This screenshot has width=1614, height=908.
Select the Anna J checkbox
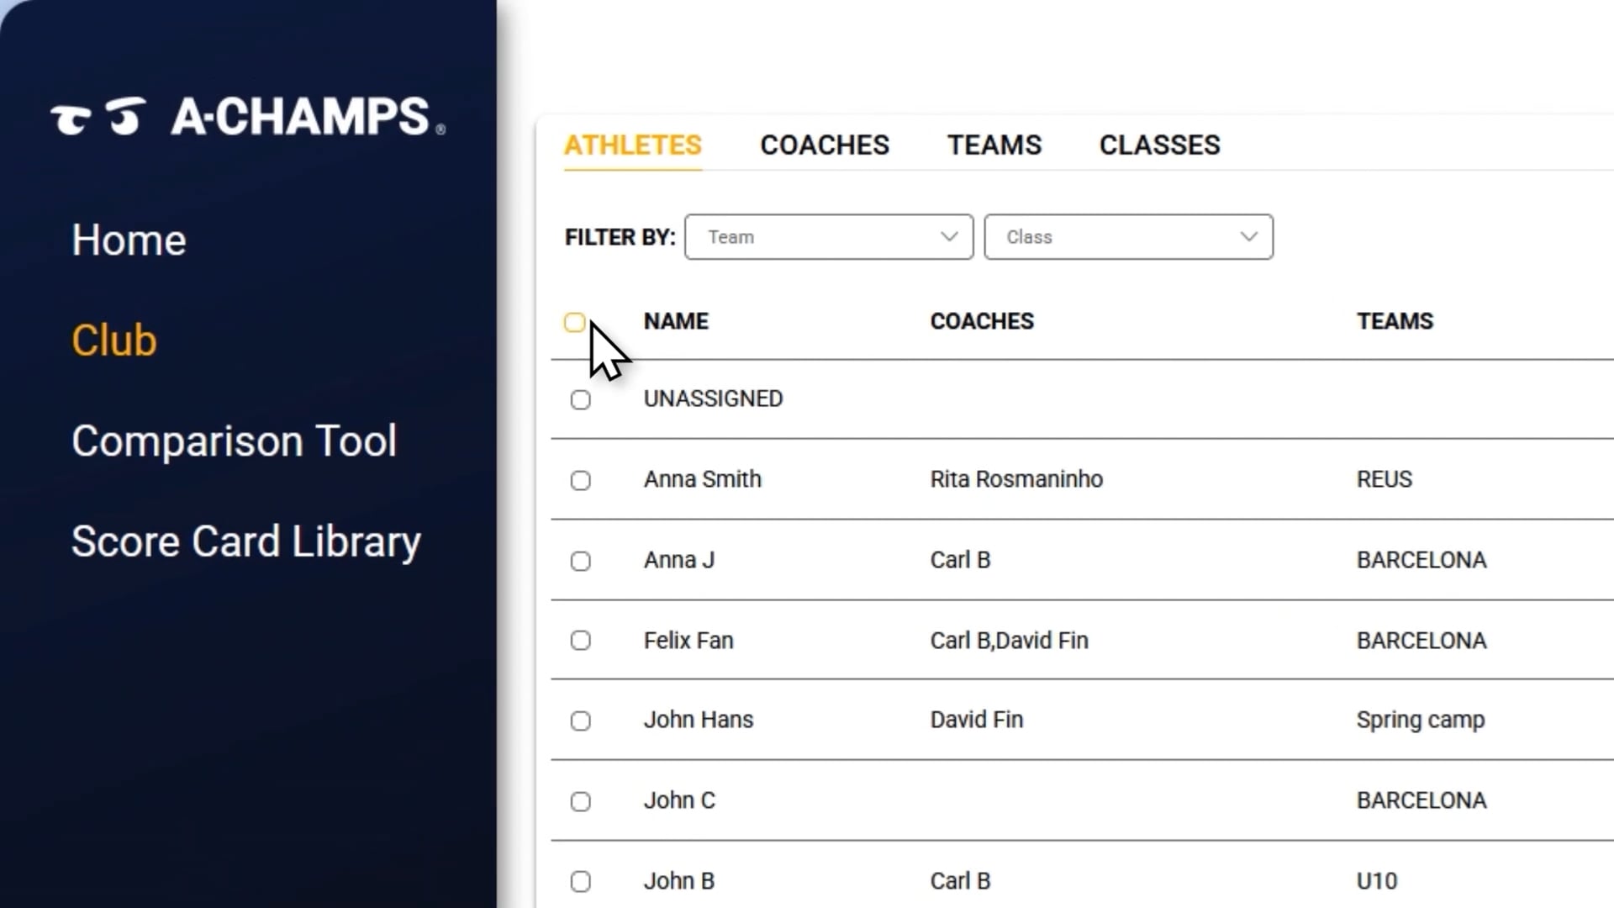pyautogui.click(x=580, y=561)
